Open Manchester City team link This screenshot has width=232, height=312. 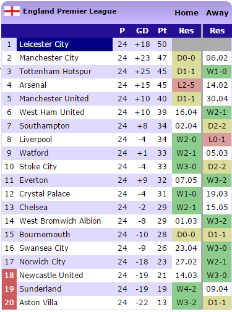tap(49, 58)
